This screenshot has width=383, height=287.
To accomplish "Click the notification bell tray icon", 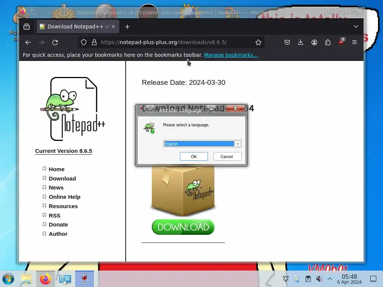I will (286, 278).
